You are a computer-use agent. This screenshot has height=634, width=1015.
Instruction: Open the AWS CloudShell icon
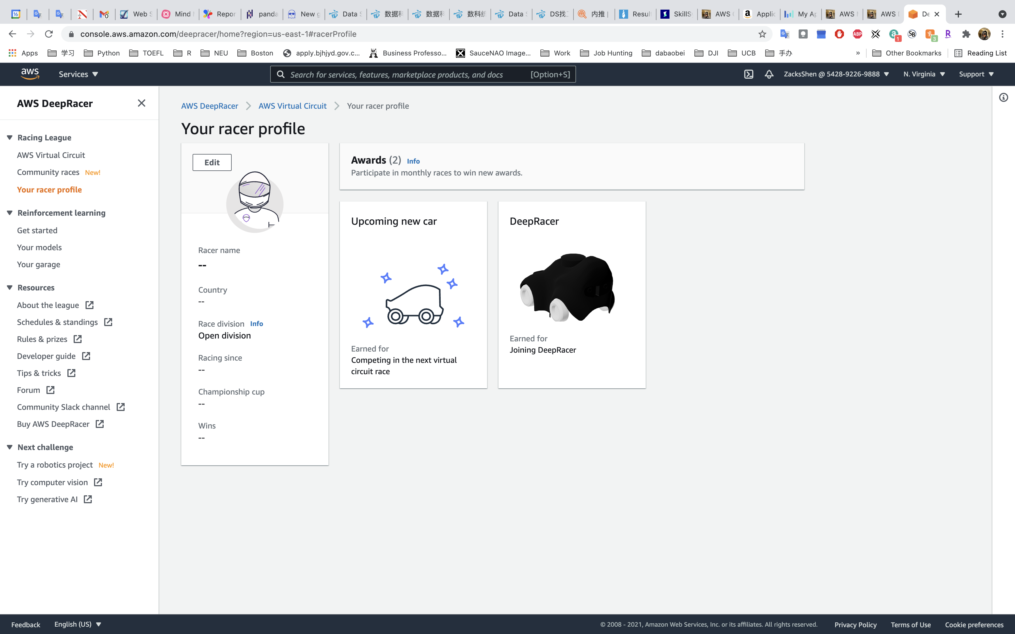pos(749,74)
